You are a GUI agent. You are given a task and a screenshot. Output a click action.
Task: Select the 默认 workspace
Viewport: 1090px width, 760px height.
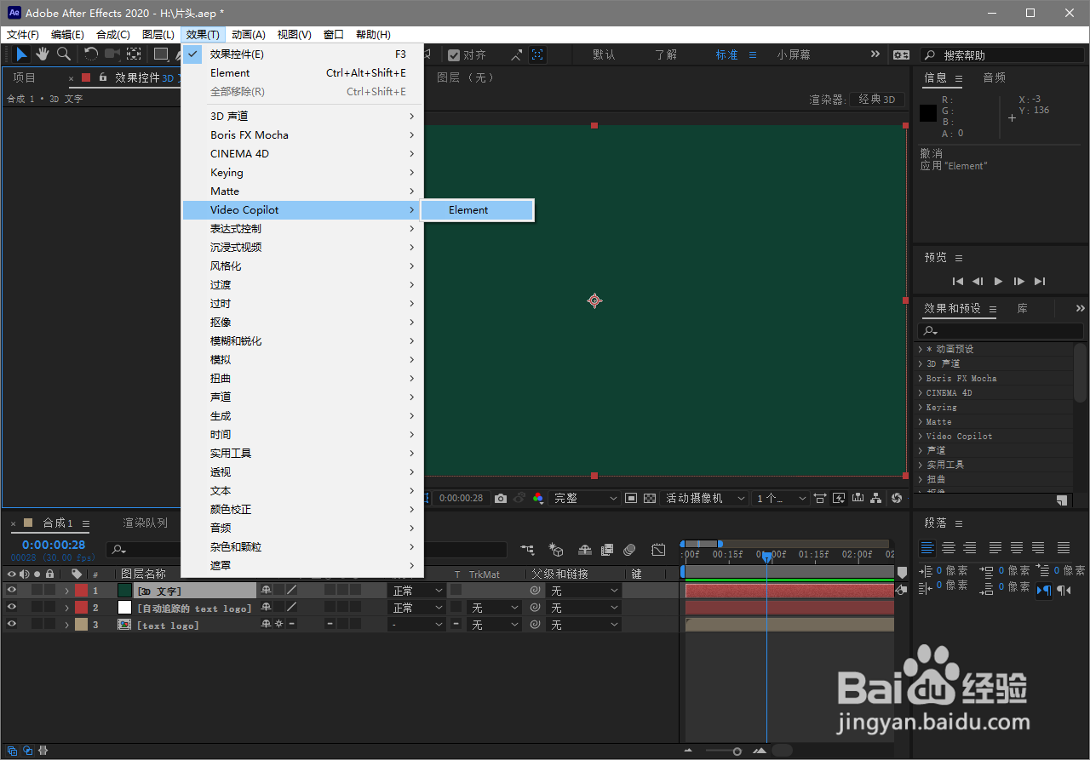[604, 54]
